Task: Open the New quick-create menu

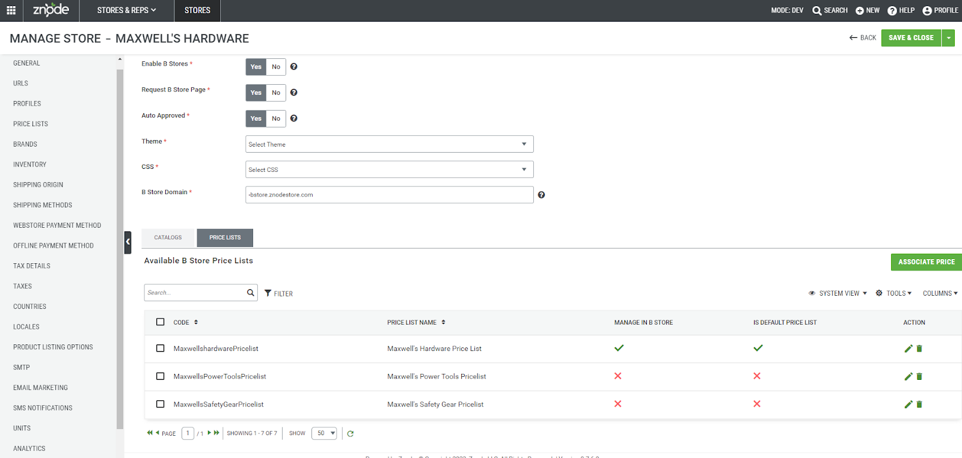Action: pyautogui.click(x=868, y=10)
